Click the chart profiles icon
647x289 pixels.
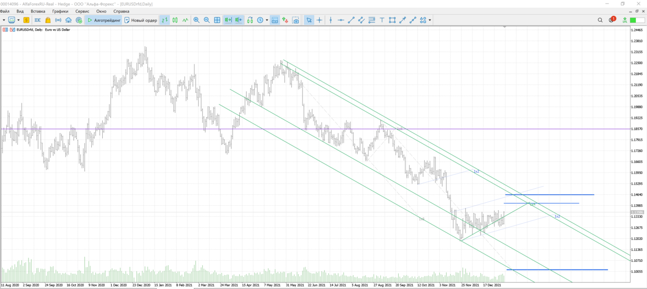pos(12,20)
